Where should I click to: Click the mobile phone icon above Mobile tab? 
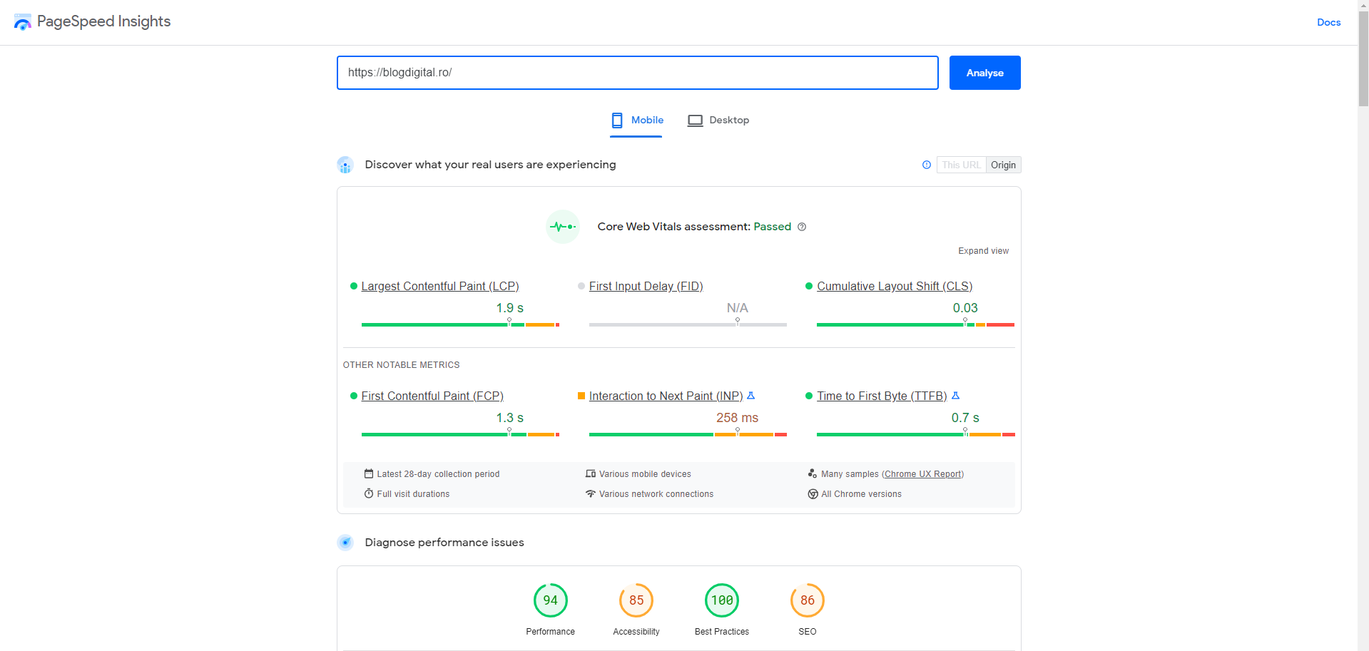tap(616, 120)
